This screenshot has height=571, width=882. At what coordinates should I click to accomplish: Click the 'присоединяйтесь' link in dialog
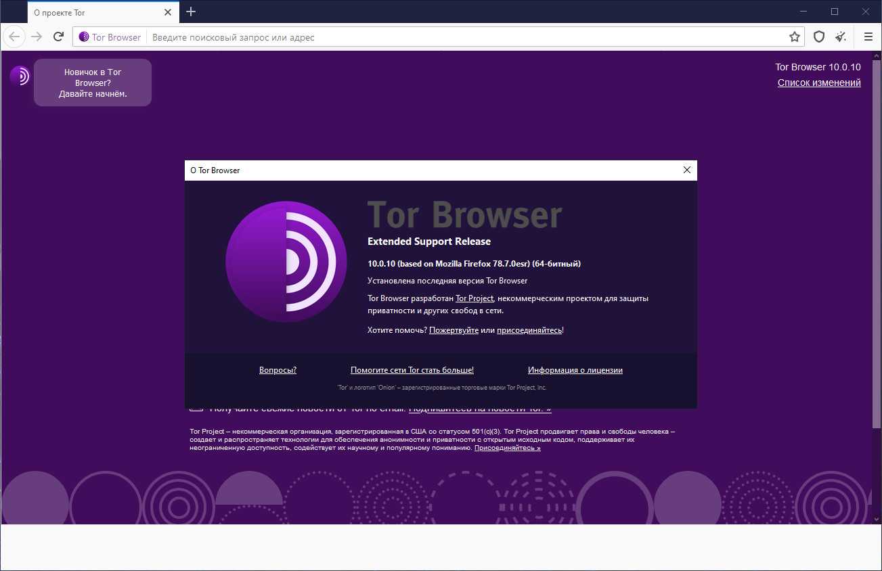529,330
